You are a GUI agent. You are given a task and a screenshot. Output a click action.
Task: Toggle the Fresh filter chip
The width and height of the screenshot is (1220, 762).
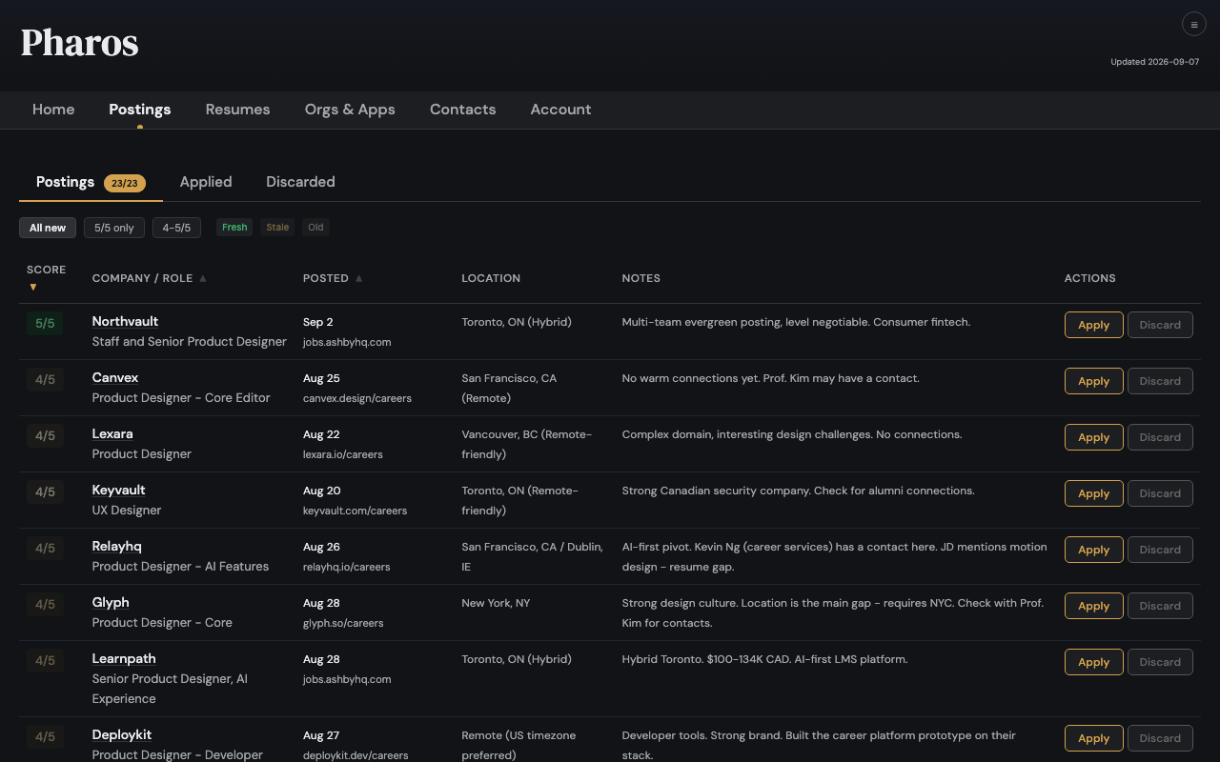point(234,227)
